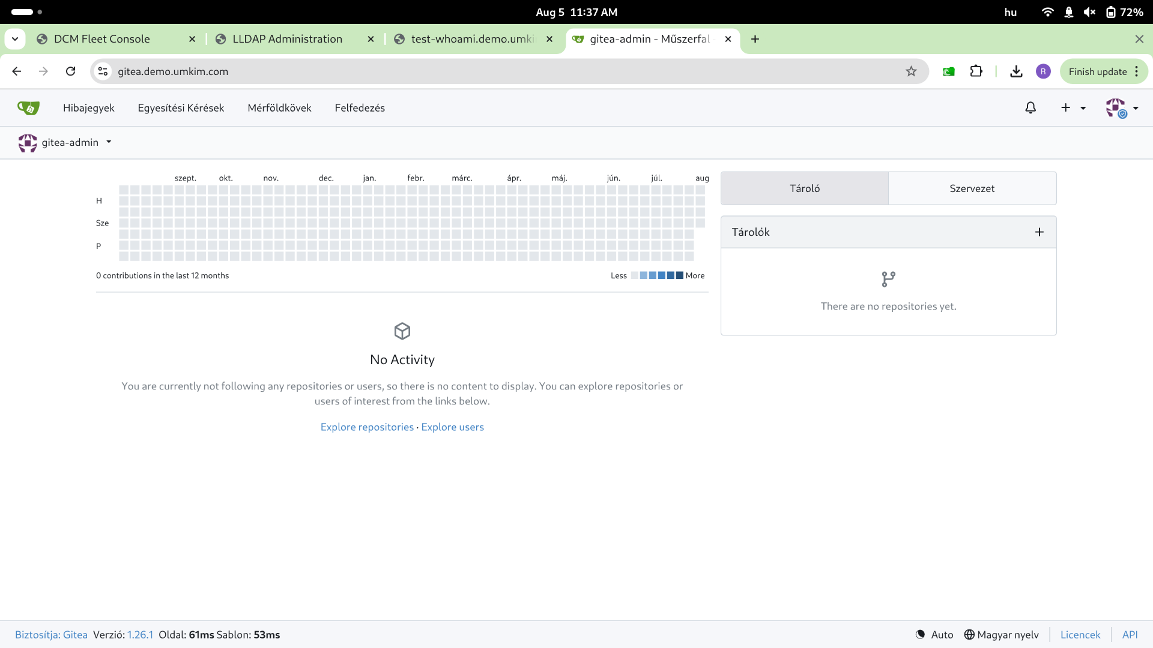Open the API footer link
The image size is (1153, 648).
click(x=1130, y=635)
